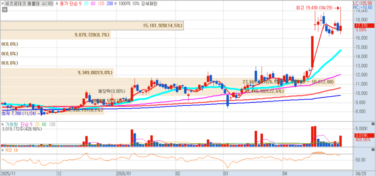Select the volume 120-period average legend
The height and width of the screenshot is (176, 376).
[x=52, y=124]
